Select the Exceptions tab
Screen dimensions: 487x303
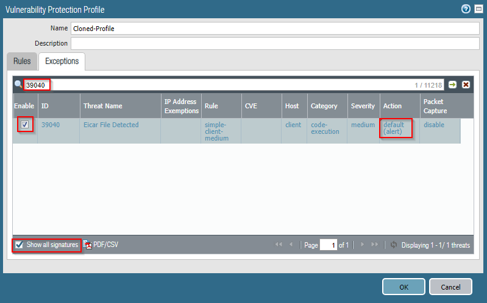click(62, 61)
